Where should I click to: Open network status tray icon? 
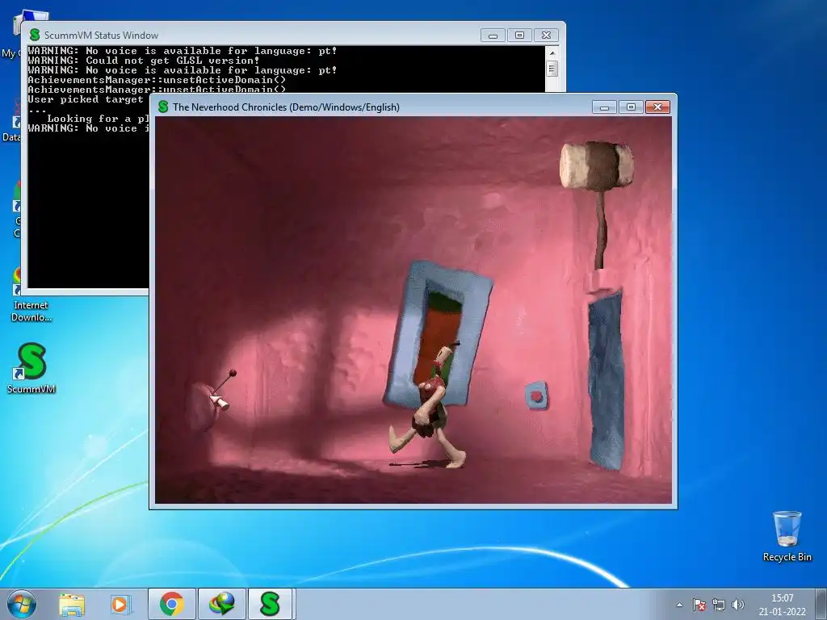(x=718, y=605)
